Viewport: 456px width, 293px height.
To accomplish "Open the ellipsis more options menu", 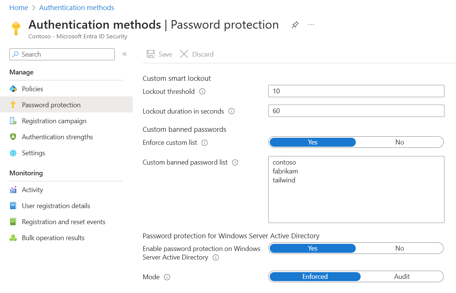I will pos(311,25).
